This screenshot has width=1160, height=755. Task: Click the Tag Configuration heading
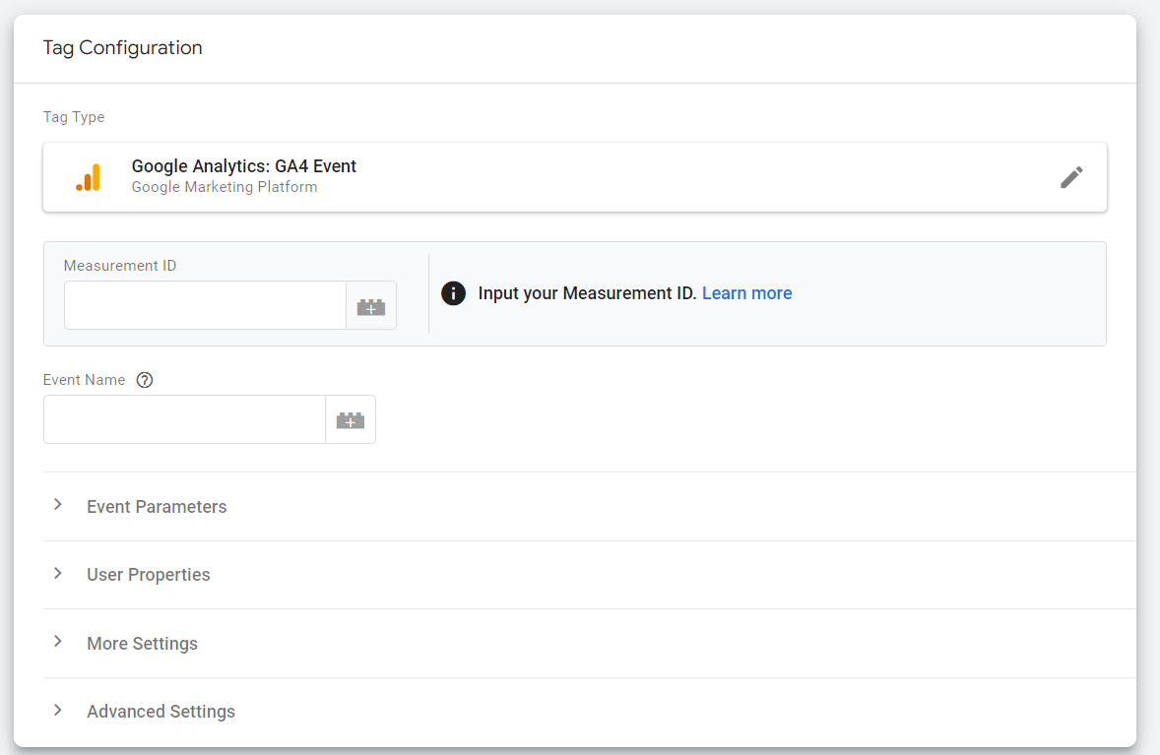[123, 48]
